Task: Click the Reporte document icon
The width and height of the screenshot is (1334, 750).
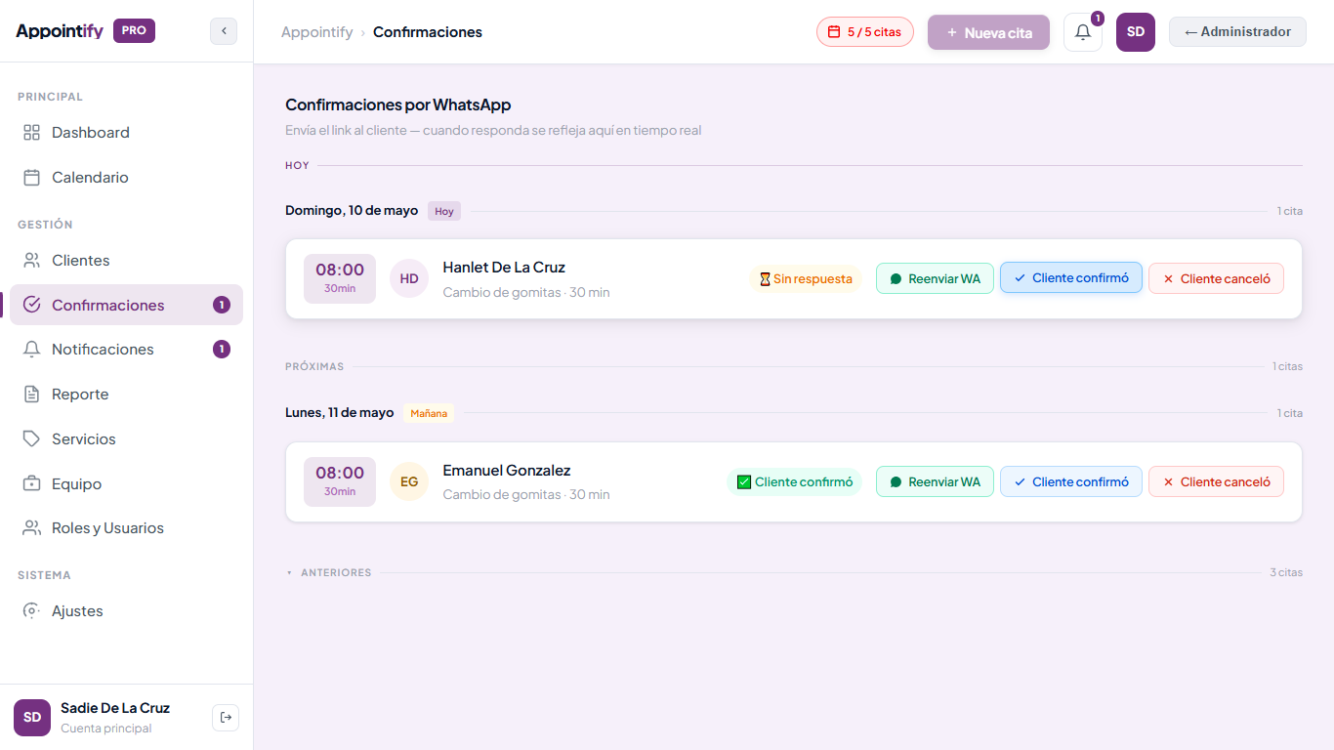Action: click(x=32, y=395)
